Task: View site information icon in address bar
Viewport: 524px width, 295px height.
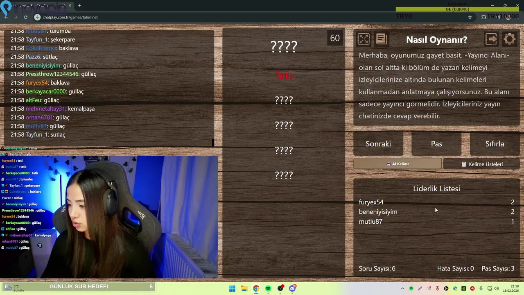Action: [x=37, y=17]
